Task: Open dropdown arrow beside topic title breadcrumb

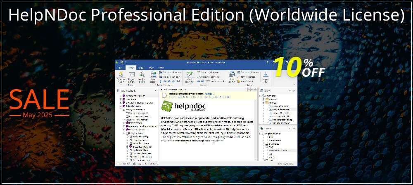Action: click(185, 89)
